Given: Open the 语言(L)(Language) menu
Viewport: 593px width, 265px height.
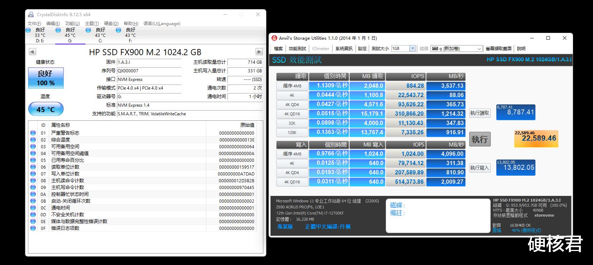Looking at the screenshot, I should [162, 24].
